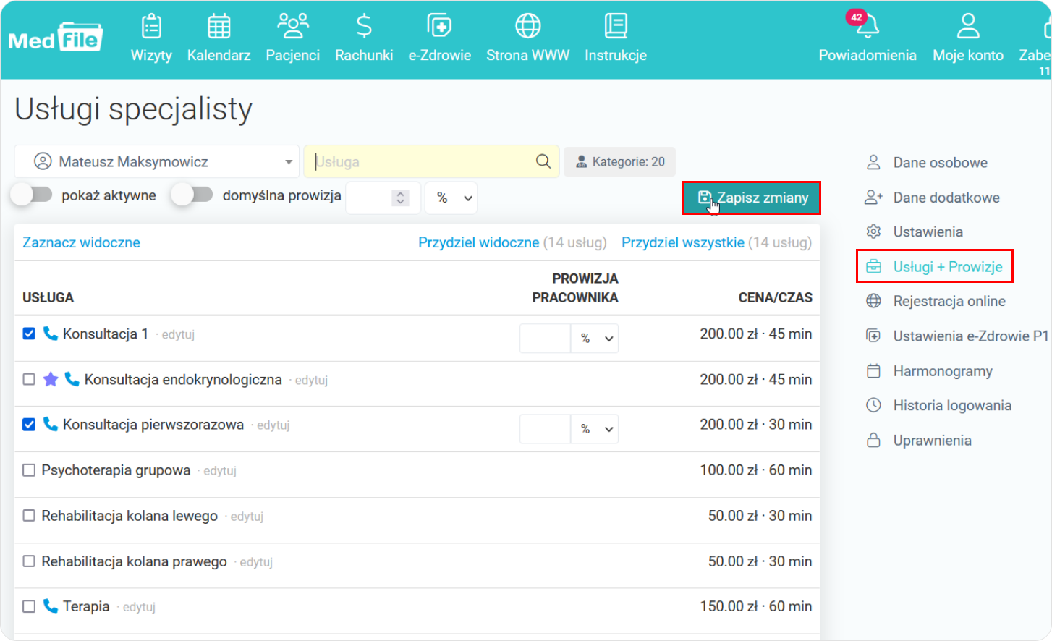Check the Konsultacja endokrynologiczna checkbox

tap(29, 379)
